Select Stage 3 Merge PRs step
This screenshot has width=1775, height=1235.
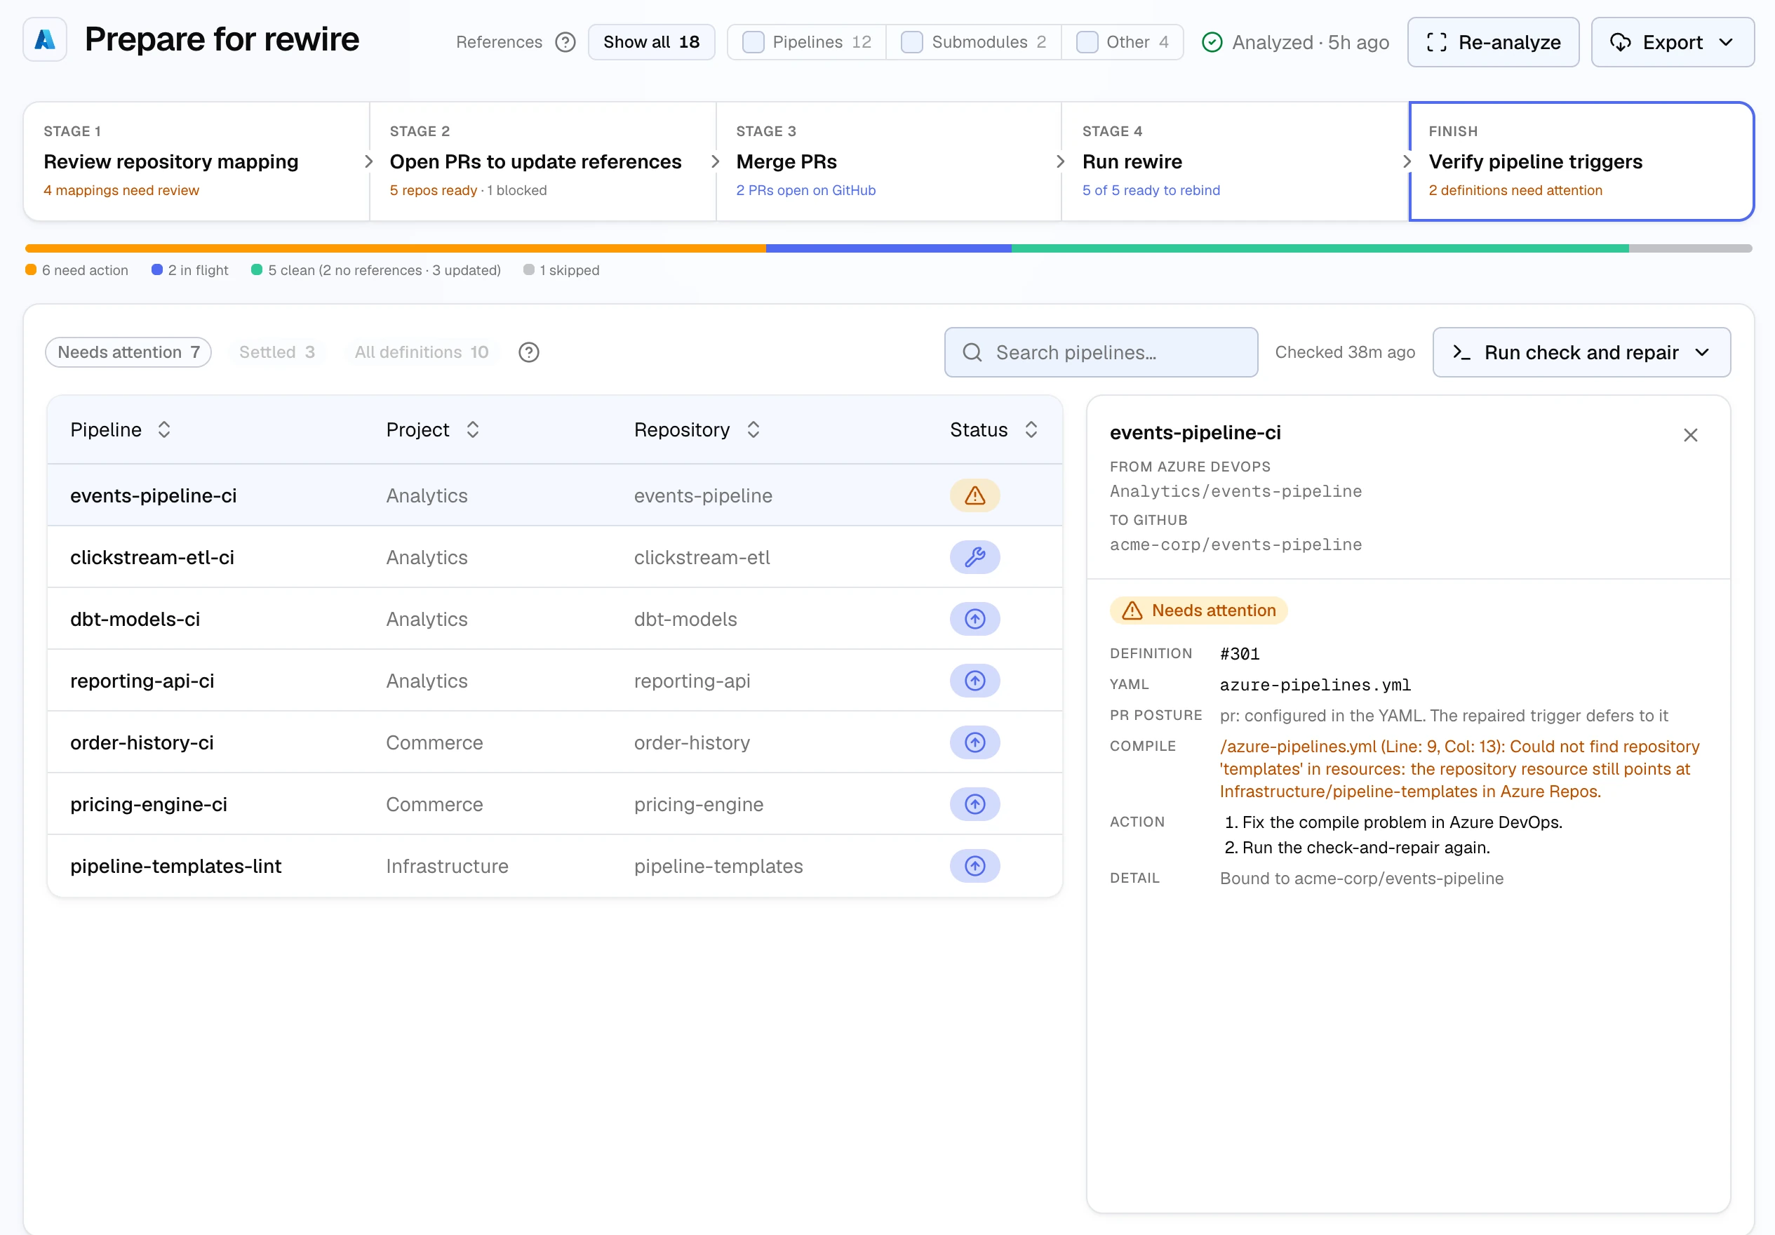tap(889, 161)
